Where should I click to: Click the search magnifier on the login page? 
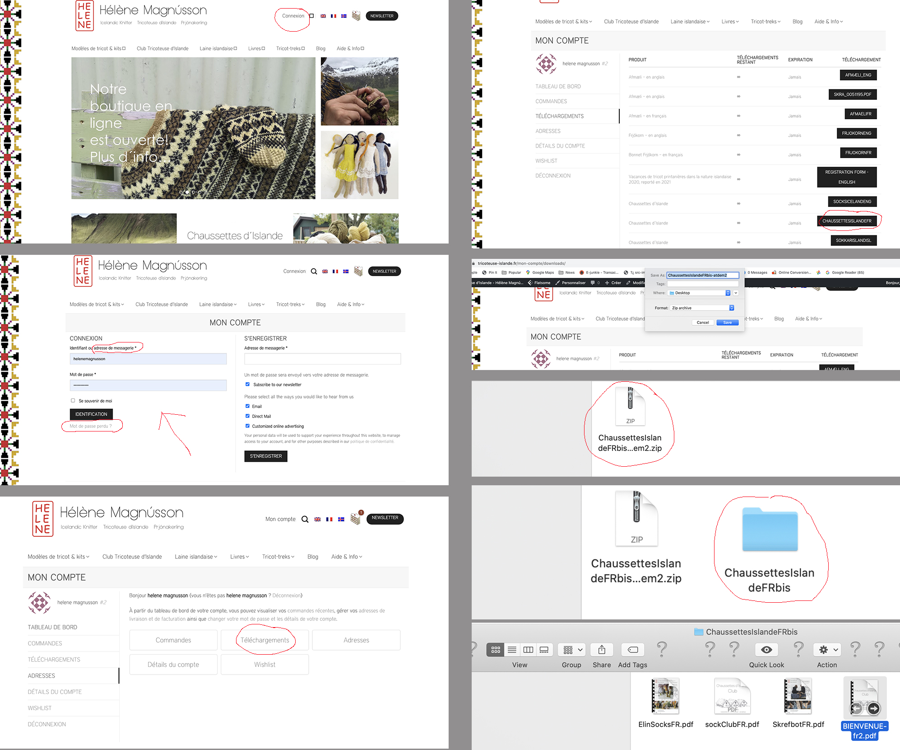tap(314, 272)
